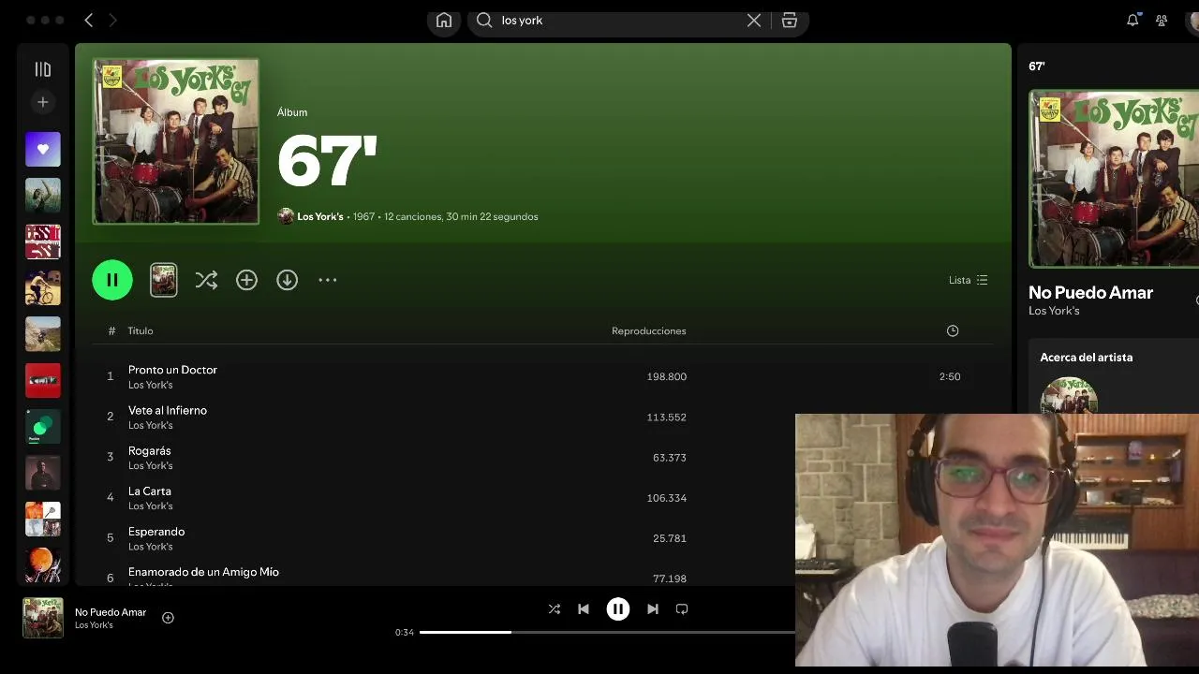
Task: Add No Puedo Amar to Liked Songs
Action: [168, 618]
